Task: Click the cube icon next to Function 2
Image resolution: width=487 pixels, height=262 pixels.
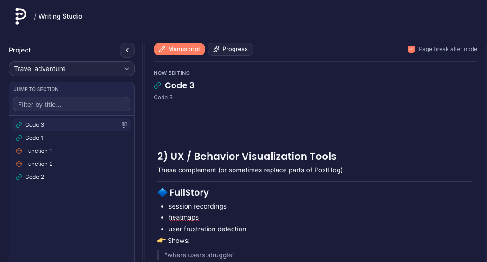Action: [19, 164]
